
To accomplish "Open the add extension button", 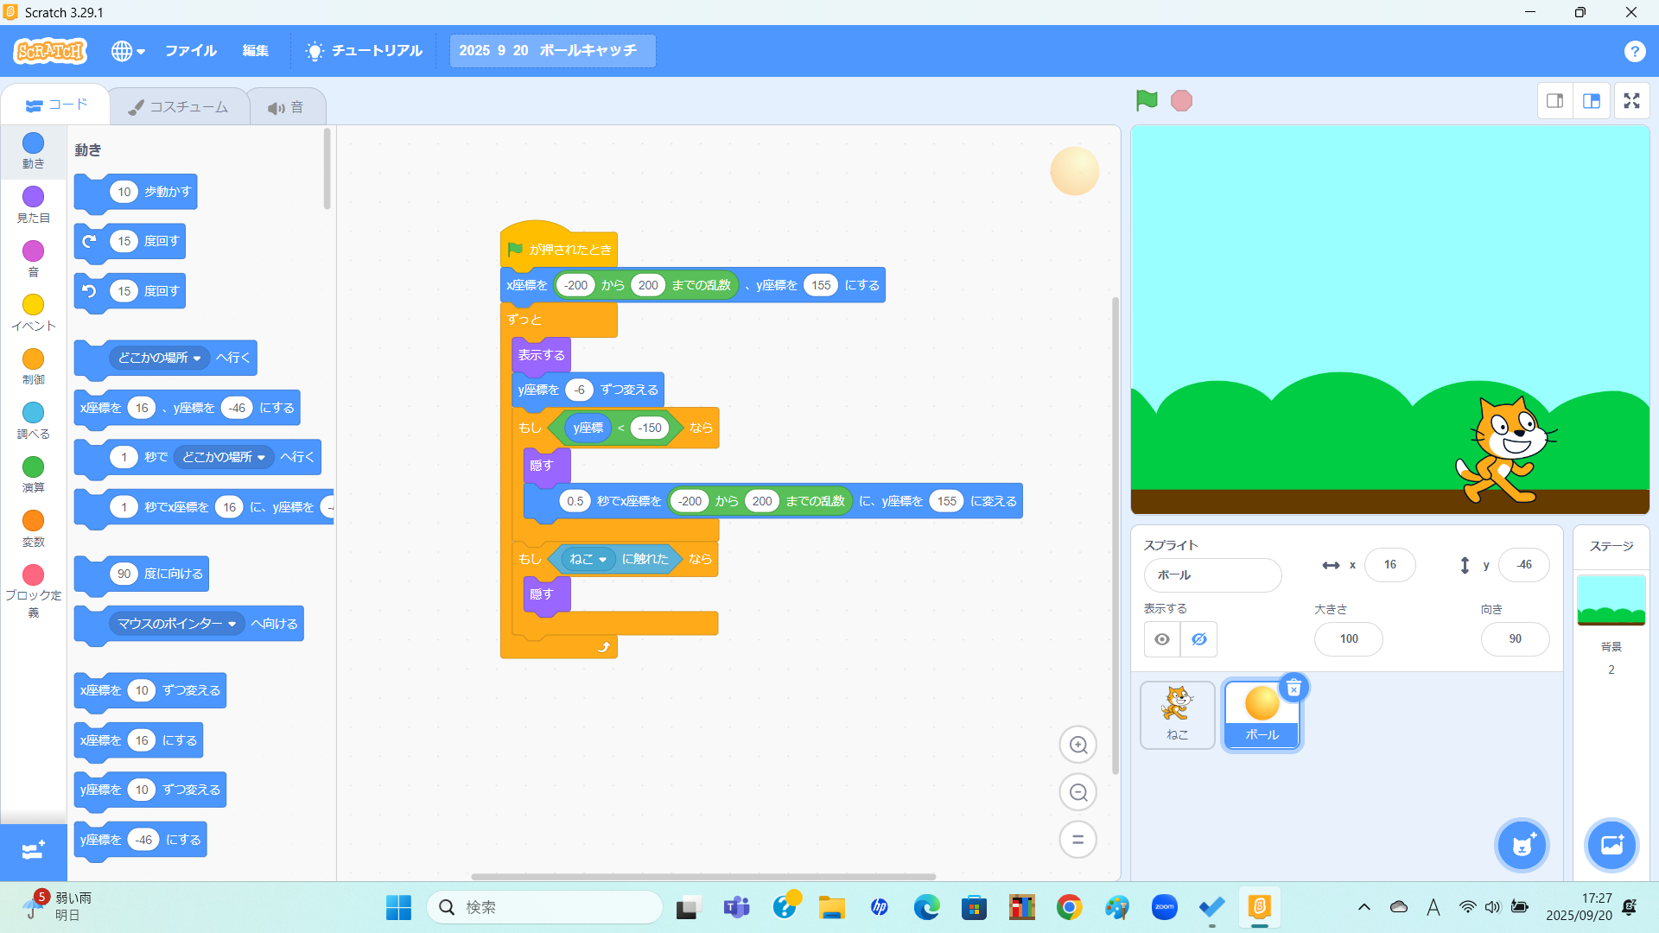I will point(33,851).
